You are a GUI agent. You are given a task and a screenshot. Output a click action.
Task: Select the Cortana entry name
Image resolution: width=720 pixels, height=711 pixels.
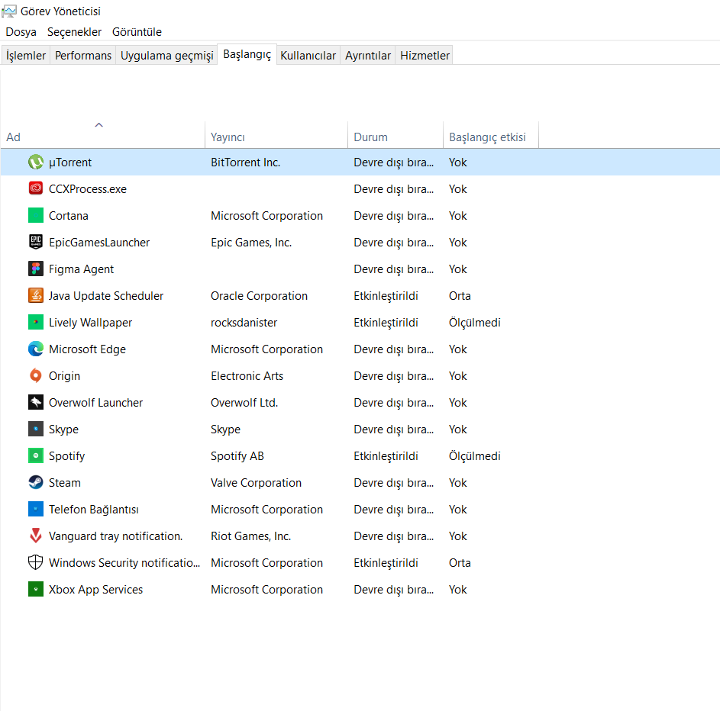coord(69,216)
